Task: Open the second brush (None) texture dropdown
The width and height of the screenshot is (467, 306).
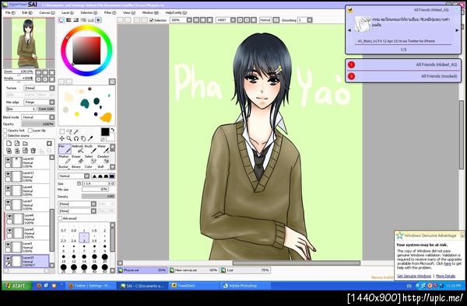Action: 77,211
